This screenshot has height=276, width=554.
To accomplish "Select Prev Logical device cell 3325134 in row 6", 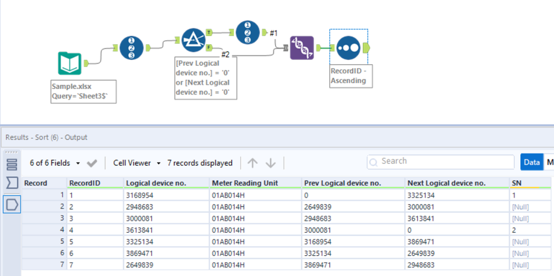I will (x=353, y=253).
